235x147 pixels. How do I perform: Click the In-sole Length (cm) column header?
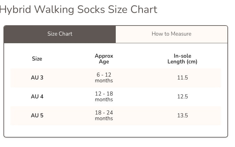coord(182,59)
